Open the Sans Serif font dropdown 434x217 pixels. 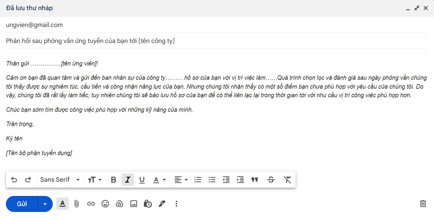pos(60,180)
